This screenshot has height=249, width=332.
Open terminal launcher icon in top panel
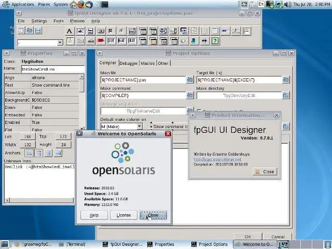pyautogui.click(x=105, y=4)
